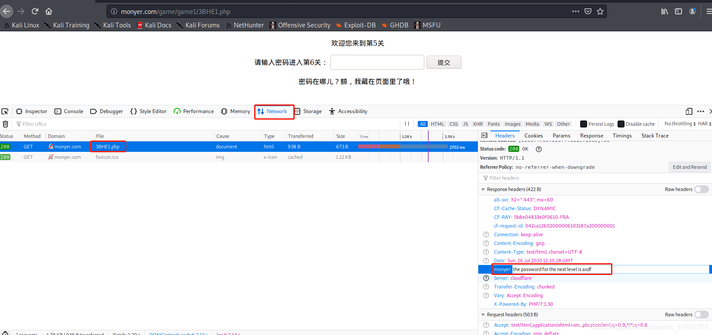The width and height of the screenshot is (712, 335).
Task: Toggle the JS request type filter
Action: (465, 124)
